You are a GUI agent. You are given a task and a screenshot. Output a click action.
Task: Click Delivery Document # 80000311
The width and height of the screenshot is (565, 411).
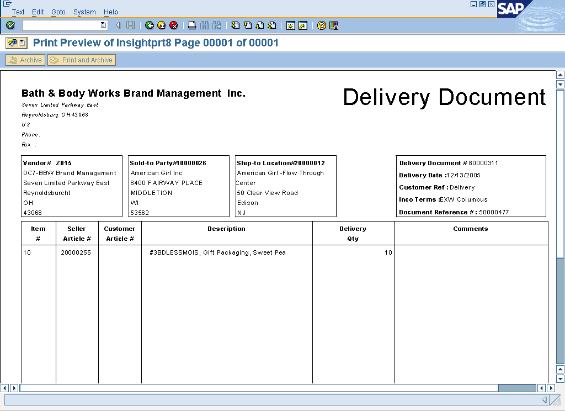[449, 163]
